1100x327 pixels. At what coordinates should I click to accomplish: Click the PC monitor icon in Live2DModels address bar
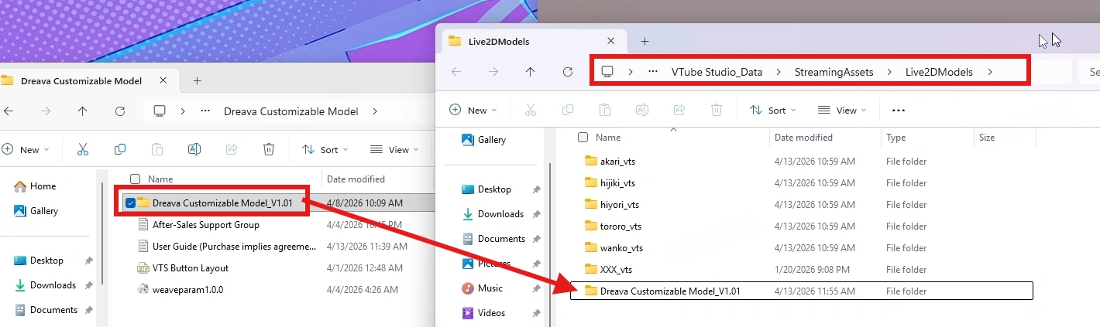coord(608,72)
